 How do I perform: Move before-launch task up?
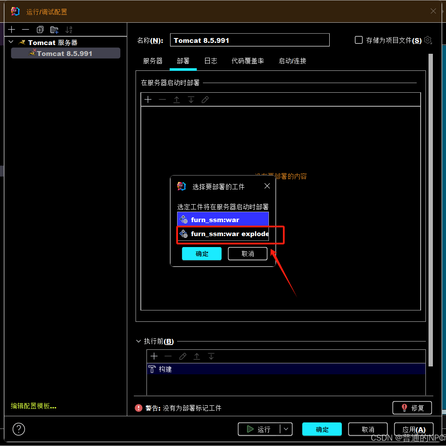(197, 356)
